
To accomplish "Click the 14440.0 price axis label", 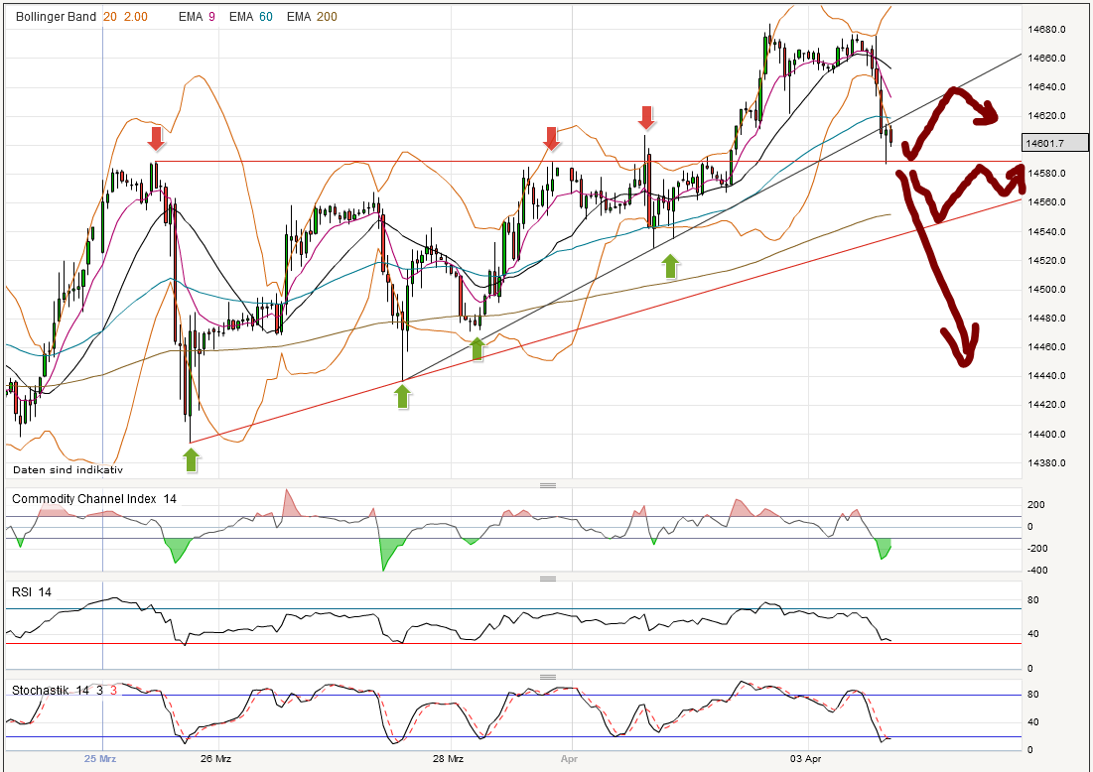I will coord(1047,375).
